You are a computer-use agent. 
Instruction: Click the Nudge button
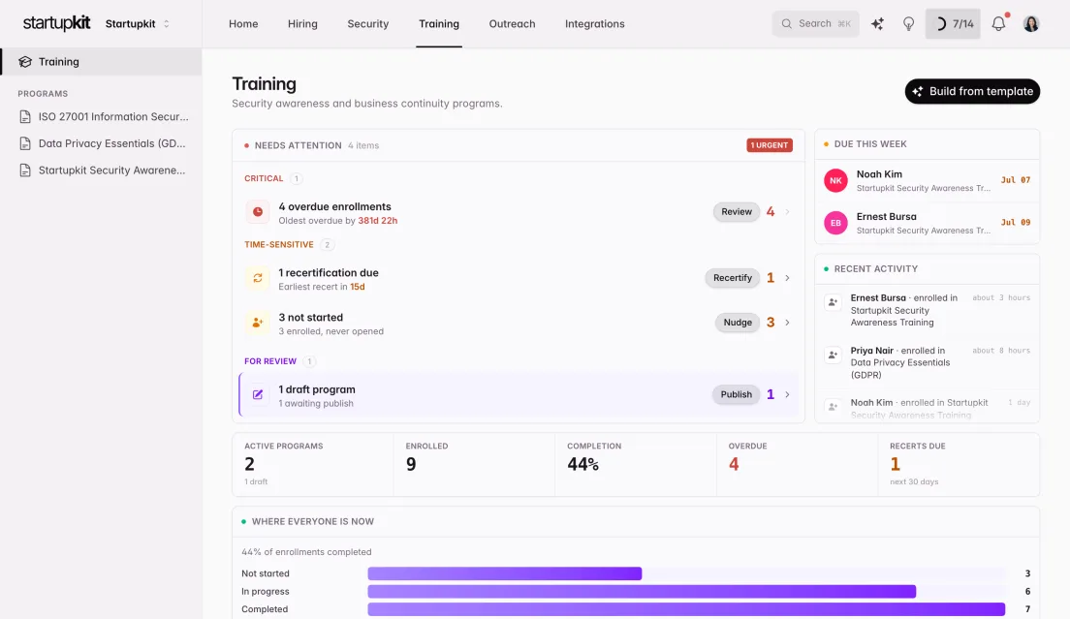tap(737, 323)
